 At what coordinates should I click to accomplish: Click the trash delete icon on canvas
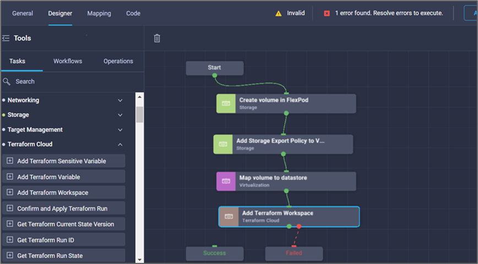(x=157, y=38)
